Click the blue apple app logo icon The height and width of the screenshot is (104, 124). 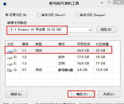[5, 3]
